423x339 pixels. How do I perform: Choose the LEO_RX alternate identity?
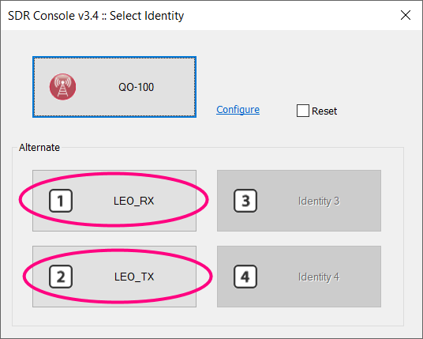tap(114, 201)
